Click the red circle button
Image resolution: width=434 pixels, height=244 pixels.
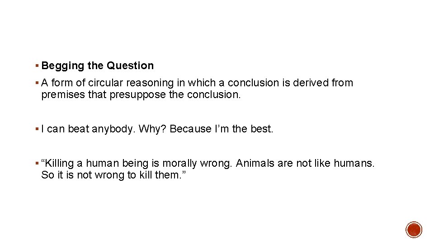414,230
